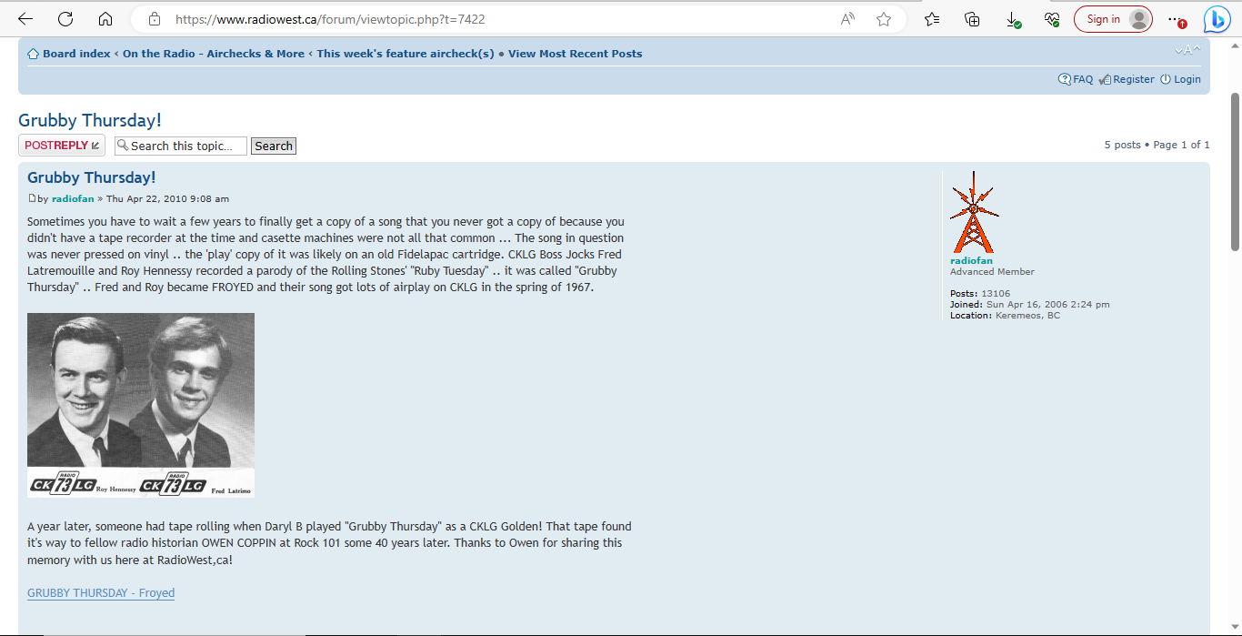
Task: Open the collections icon in toolbar
Action: 972,19
